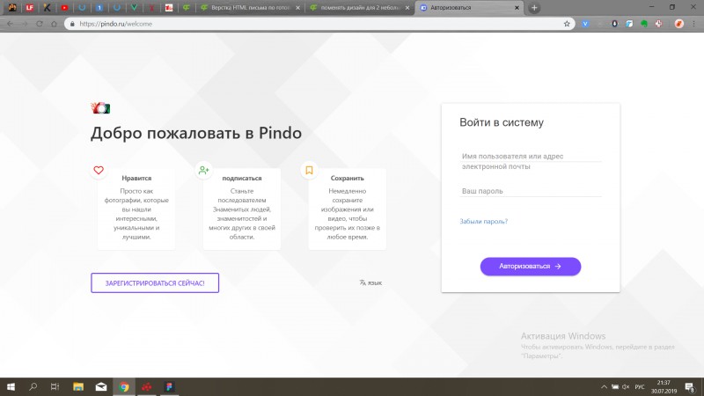Open the pinned LF tab
704x396 pixels.
click(30, 8)
